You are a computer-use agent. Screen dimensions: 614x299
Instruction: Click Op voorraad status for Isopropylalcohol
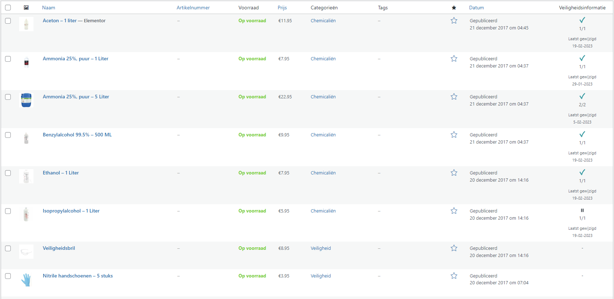point(252,211)
